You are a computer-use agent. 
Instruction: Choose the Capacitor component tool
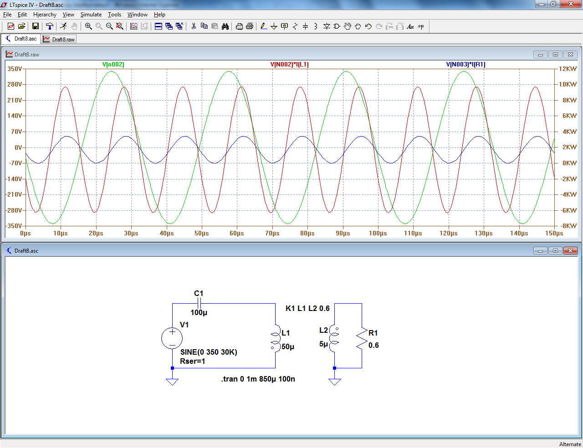click(x=305, y=26)
